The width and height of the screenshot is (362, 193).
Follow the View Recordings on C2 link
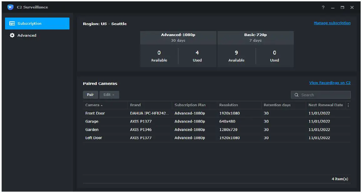(x=330, y=83)
